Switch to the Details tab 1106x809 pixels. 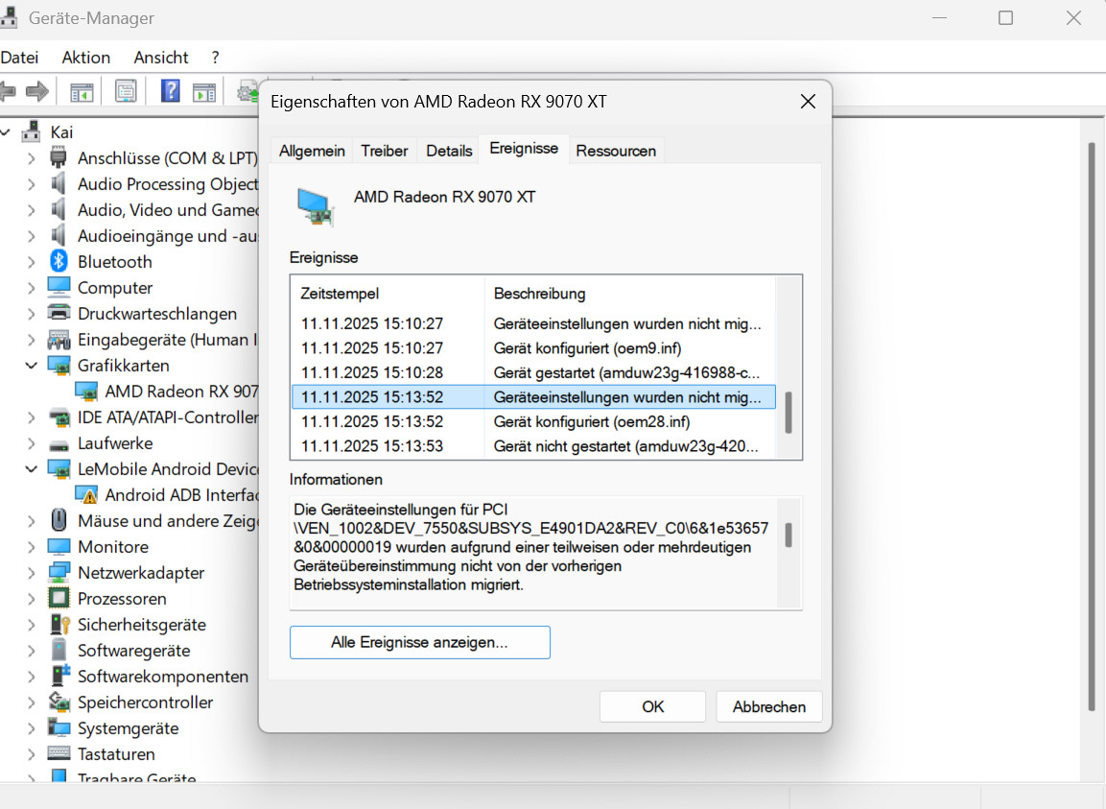pyautogui.click(x=449, y=151)
